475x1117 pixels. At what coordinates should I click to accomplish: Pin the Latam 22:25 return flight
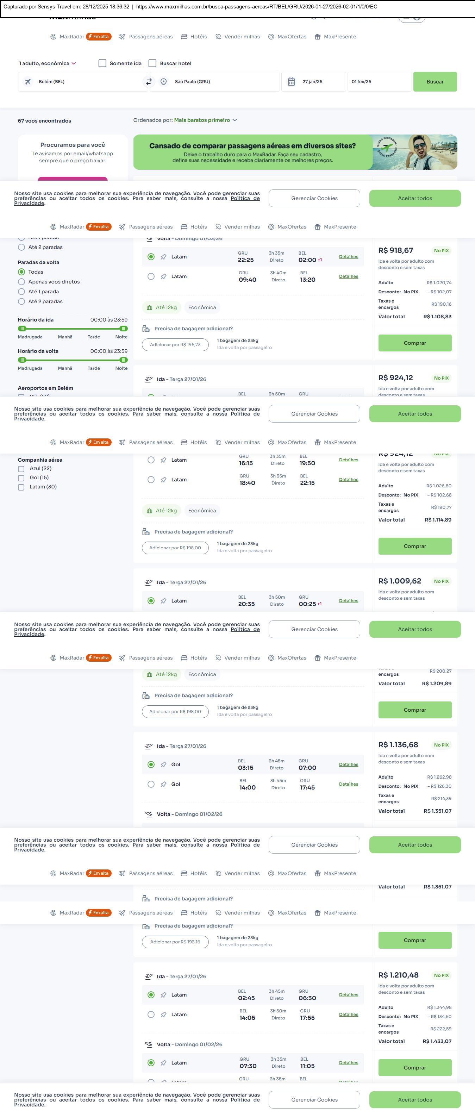coord(163,257)
